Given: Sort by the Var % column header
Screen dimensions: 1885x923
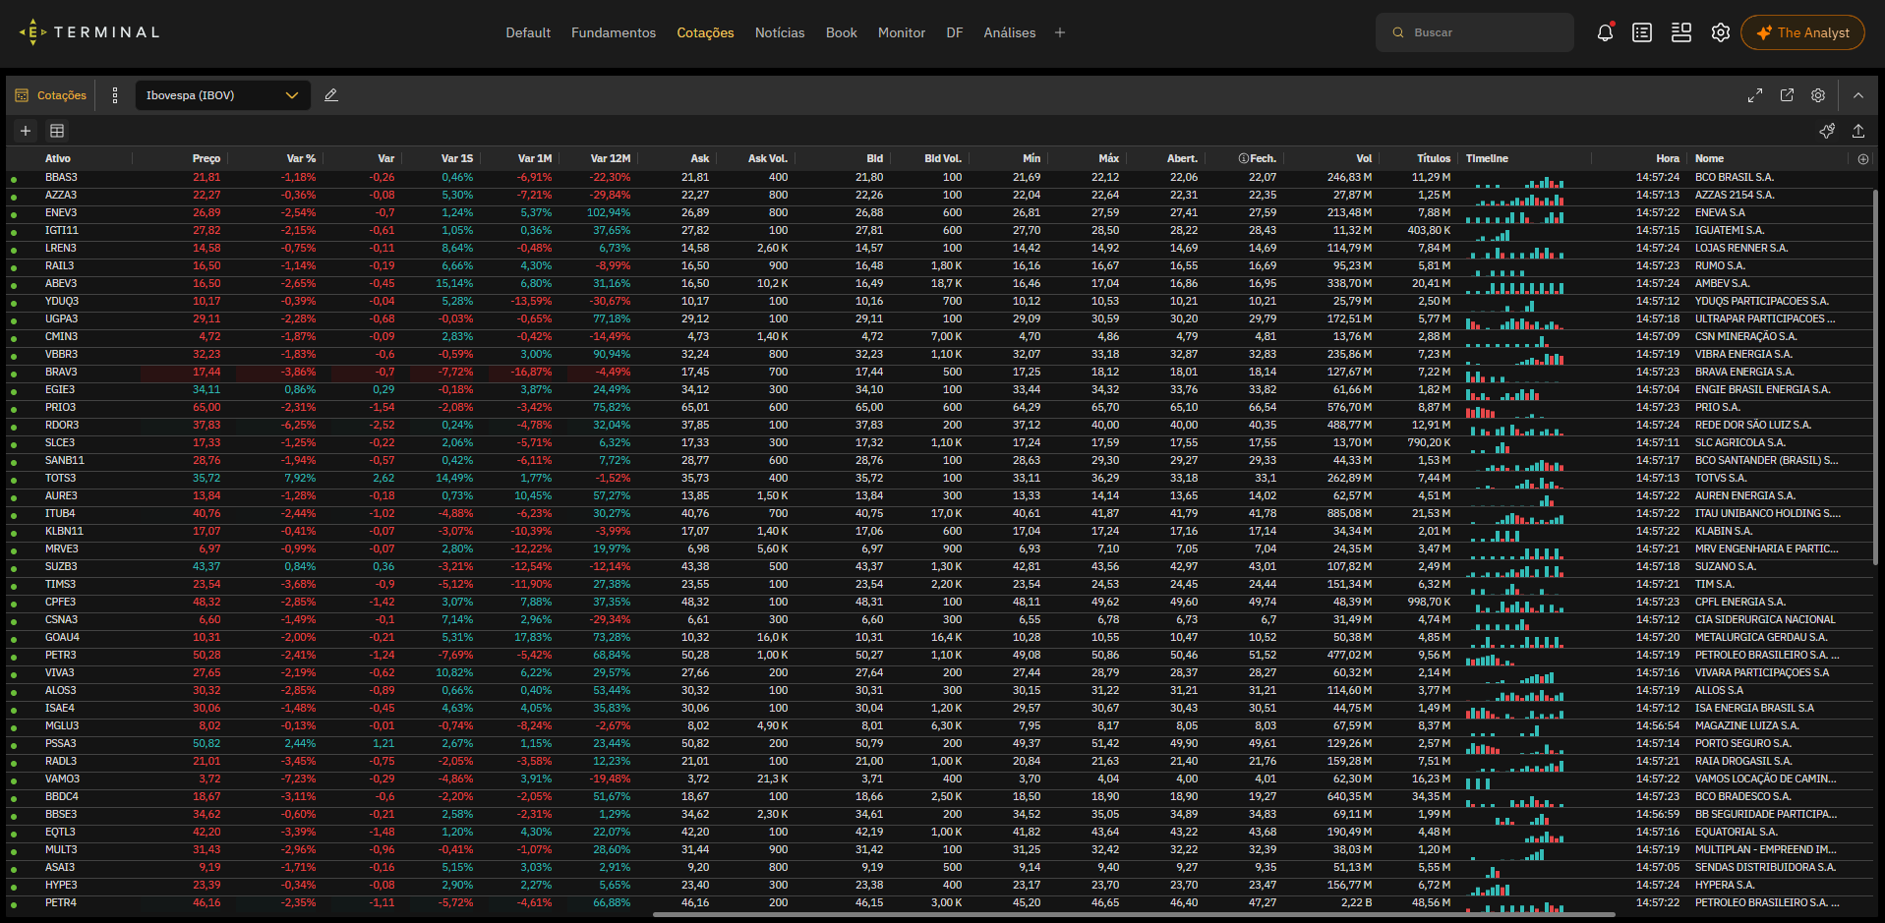Looking at the screenshot, I should point(301,158).
